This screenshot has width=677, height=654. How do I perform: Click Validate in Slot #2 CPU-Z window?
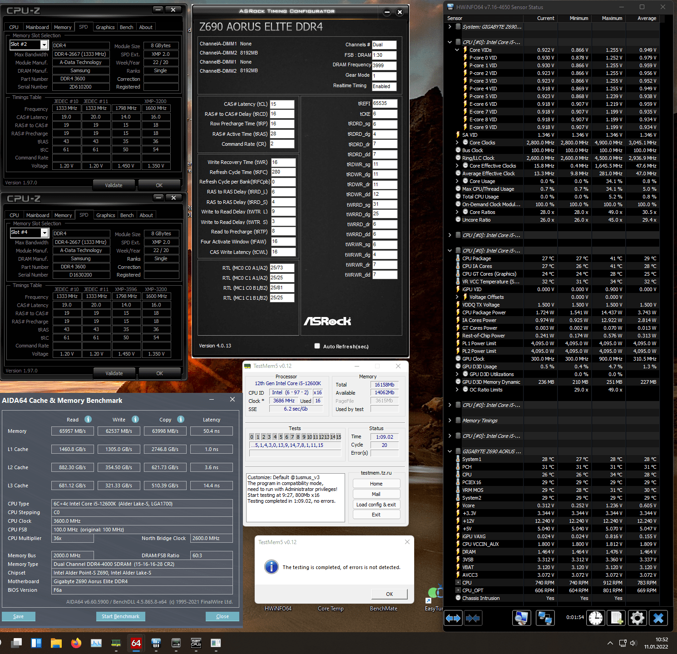tap(114, 185)
